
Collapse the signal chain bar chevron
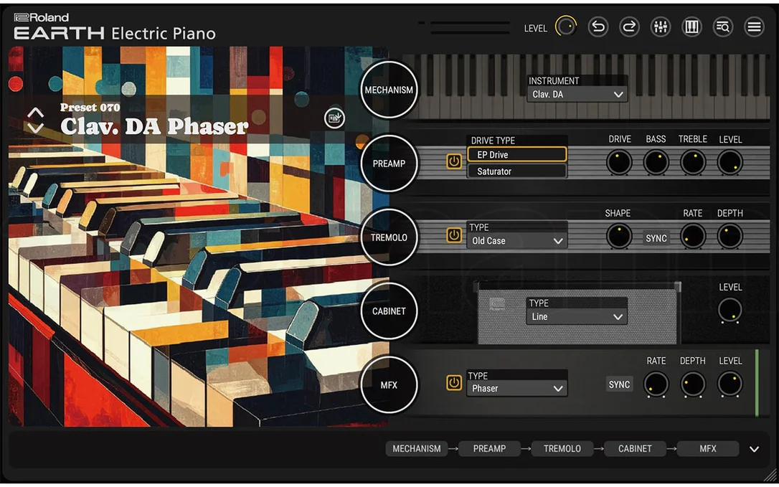pyautogui.click(x=754, y=449)
